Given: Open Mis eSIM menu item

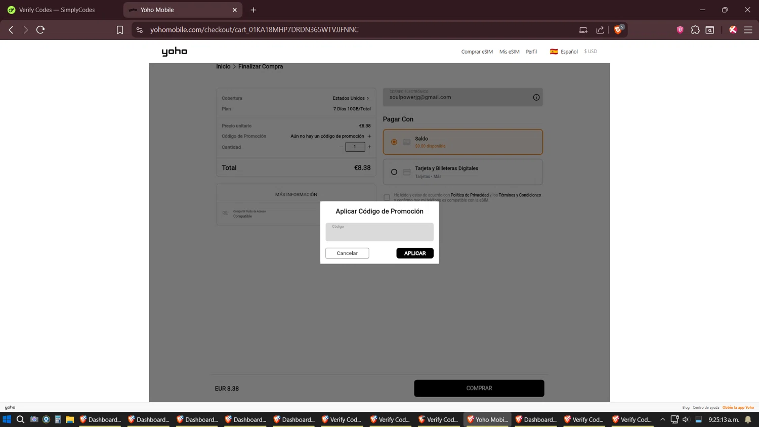Looking at the screenshot, I should coord(509,52).
